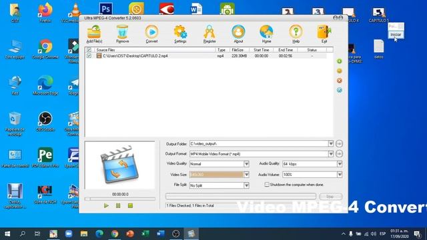427x240 pixels.
Task: Click the clapperboard preview thumbnail
Action: pyautogui.click(x=120, y=165)
